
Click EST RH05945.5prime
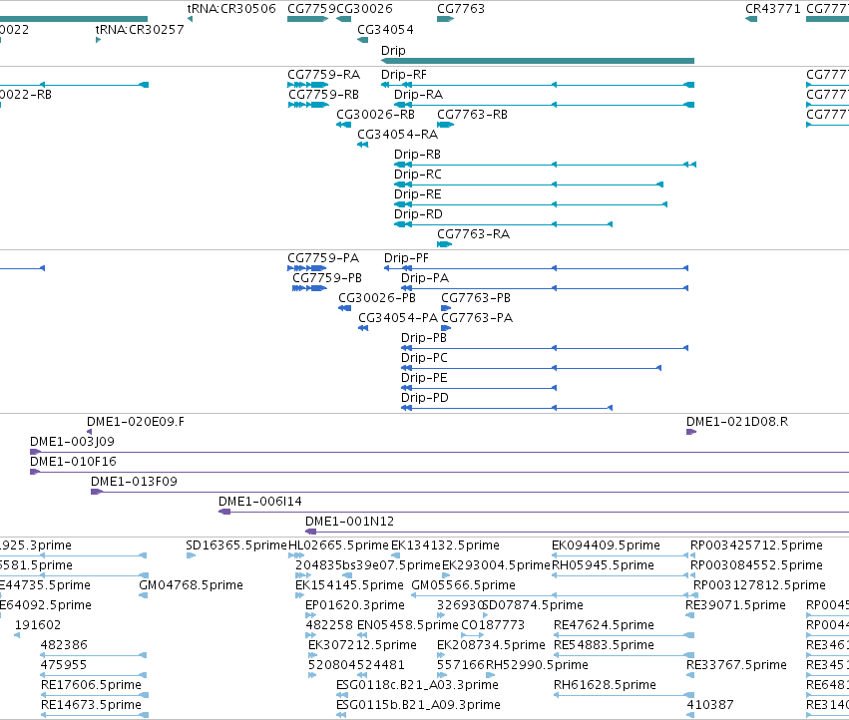pyautogui.click(x=604, y=565)
